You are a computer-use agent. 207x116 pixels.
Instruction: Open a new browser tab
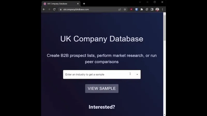84,4
